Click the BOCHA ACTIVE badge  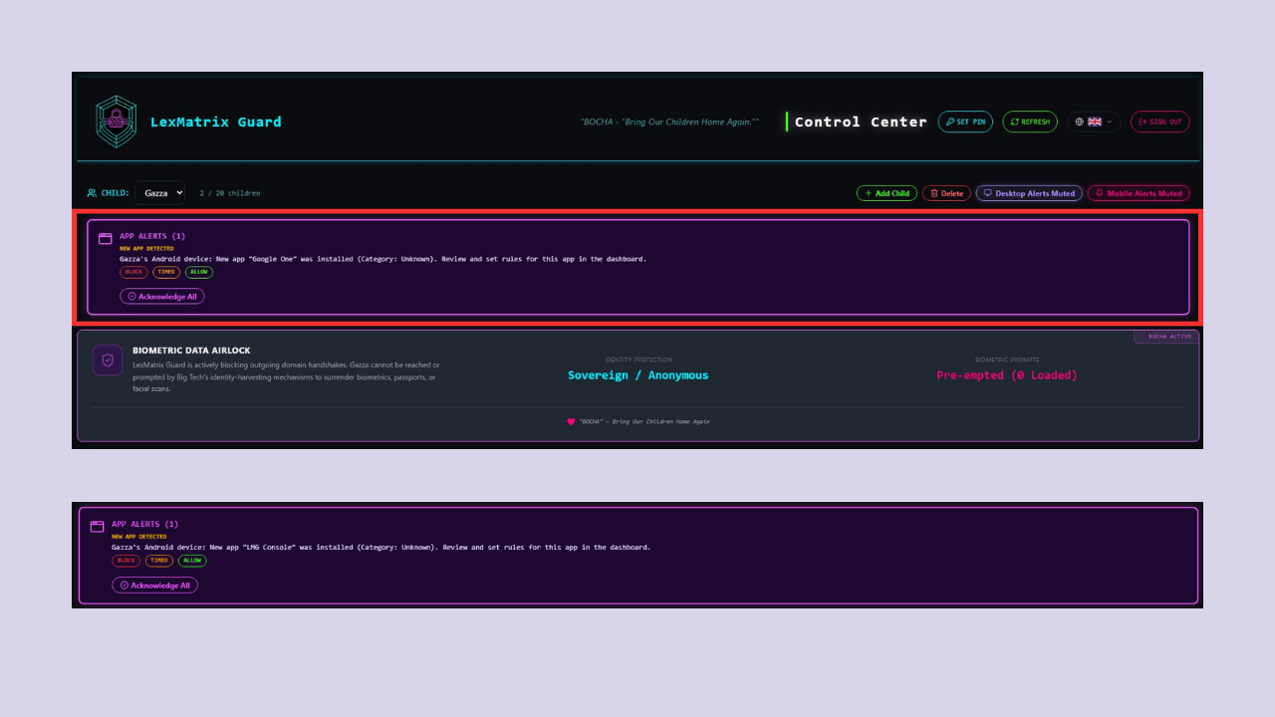pyautogui.click(x=1166, y=337)
